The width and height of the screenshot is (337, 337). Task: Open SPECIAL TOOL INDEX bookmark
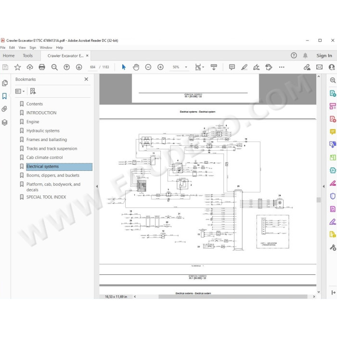click(x=46, y=197)
